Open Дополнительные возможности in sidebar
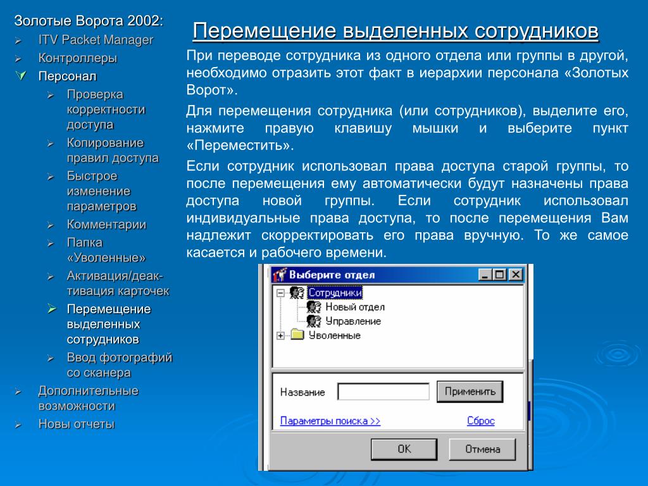648x486 pixels. pos(88,398)
